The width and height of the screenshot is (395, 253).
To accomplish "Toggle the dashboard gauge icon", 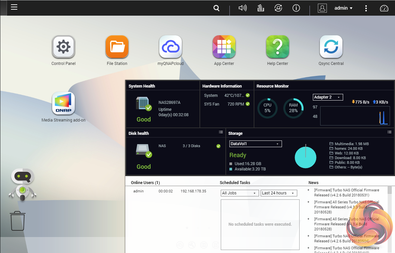I will pyautogui.click(x=384, y=8).
